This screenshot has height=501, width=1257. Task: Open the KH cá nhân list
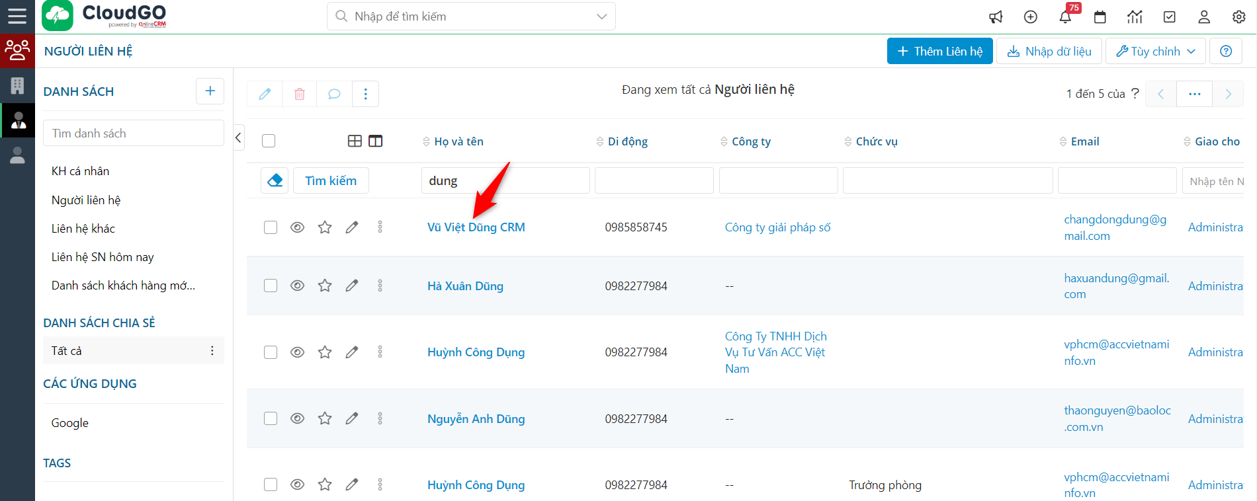click(x=81, y=171)
